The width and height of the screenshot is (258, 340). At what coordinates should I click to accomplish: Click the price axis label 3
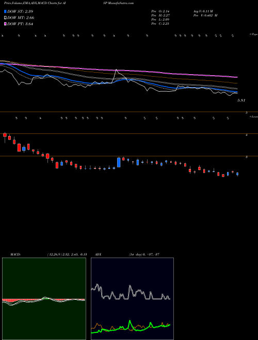tap(247, 157)
